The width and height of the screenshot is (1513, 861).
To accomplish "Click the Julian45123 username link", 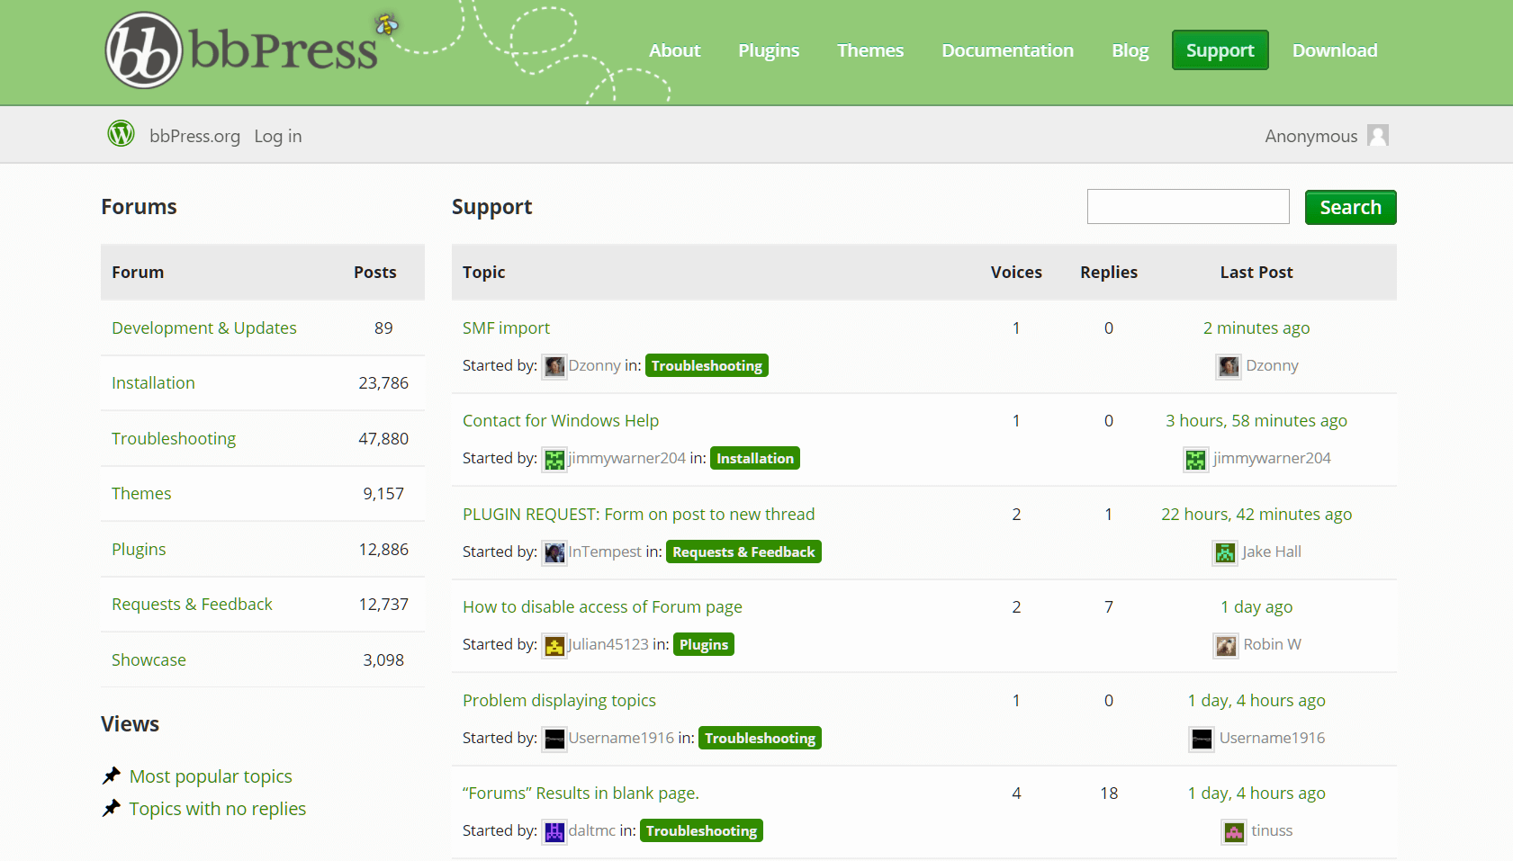I will point(608,644).
